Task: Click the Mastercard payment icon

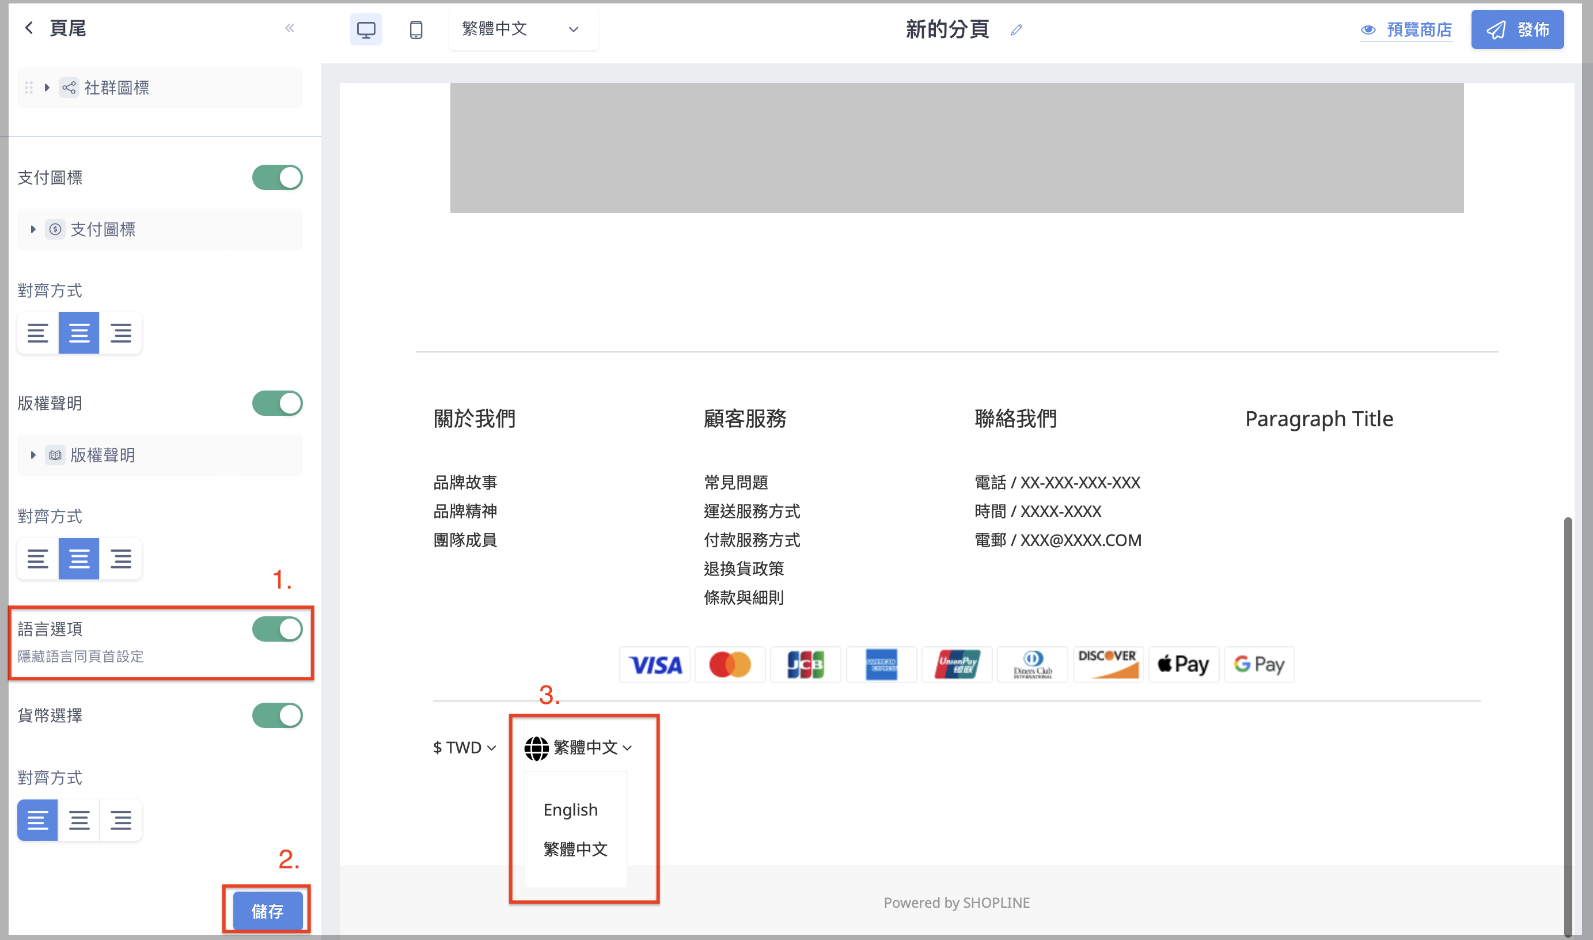Action: click(730, 665)
